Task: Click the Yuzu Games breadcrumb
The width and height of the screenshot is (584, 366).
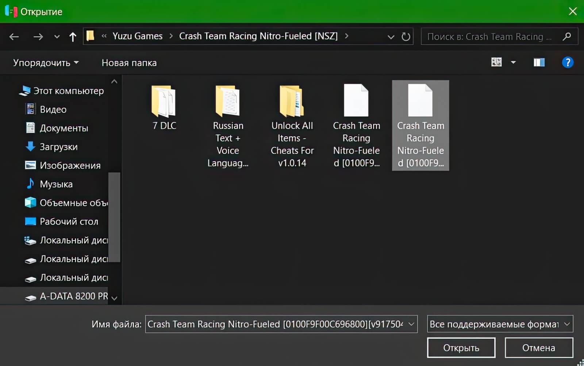Action: coord(137,36)
